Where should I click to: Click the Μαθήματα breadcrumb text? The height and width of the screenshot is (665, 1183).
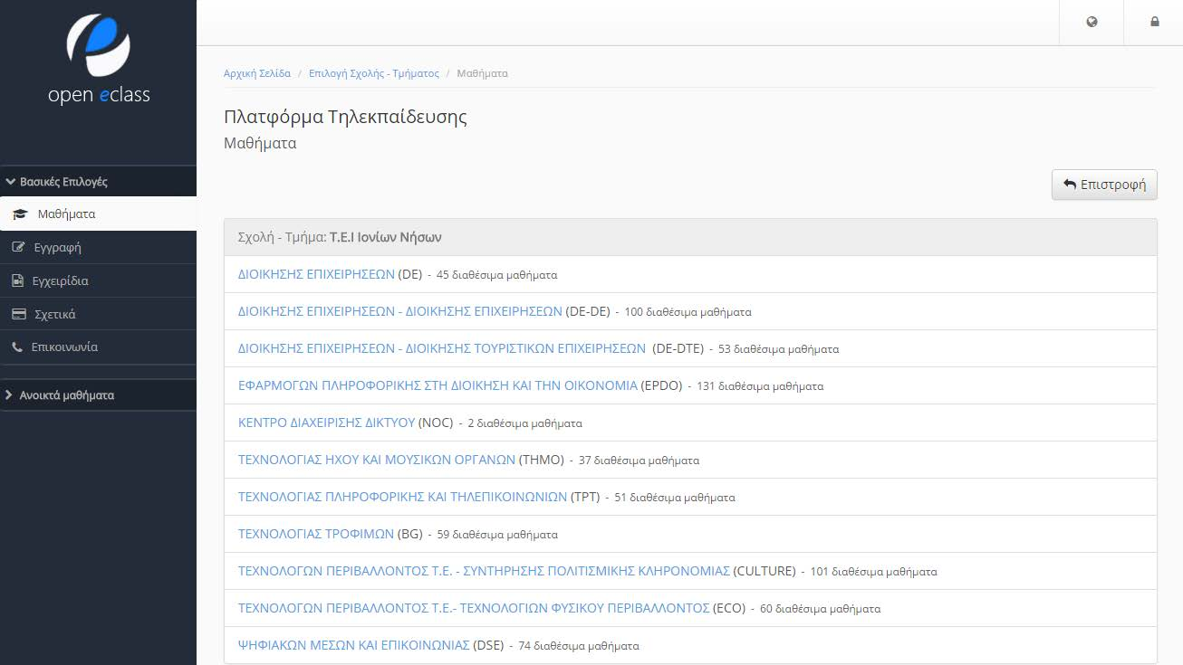click(x=483, y=73)
